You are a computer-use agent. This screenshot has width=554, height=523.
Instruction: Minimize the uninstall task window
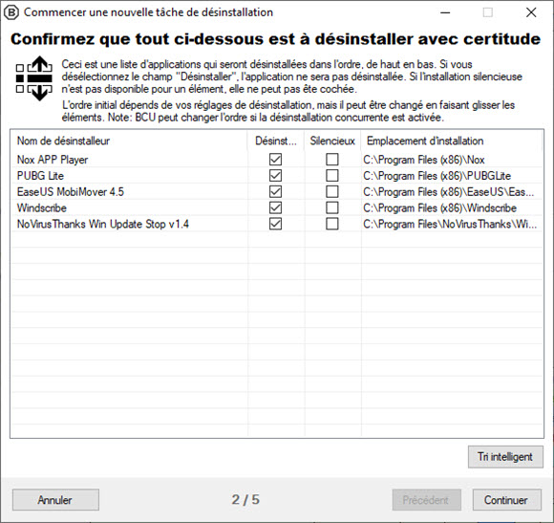coord(445,12)
